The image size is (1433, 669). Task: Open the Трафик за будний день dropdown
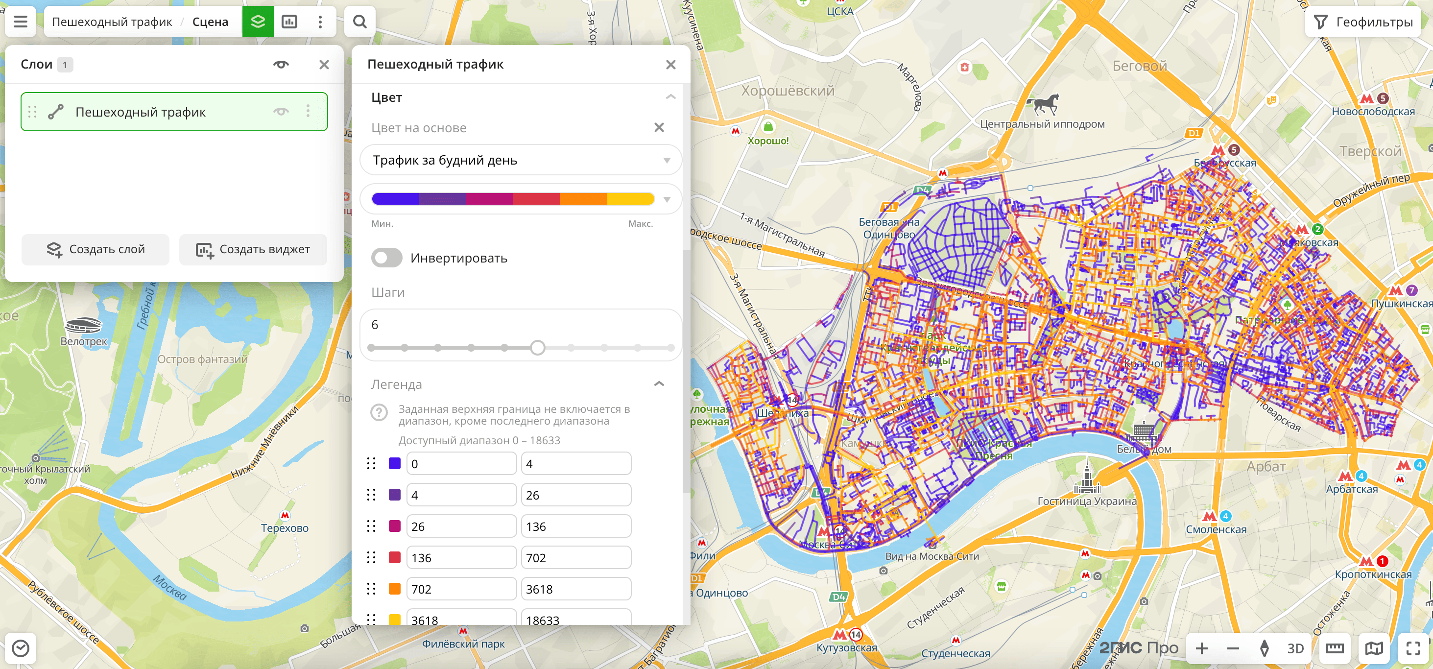pos(520,160)
